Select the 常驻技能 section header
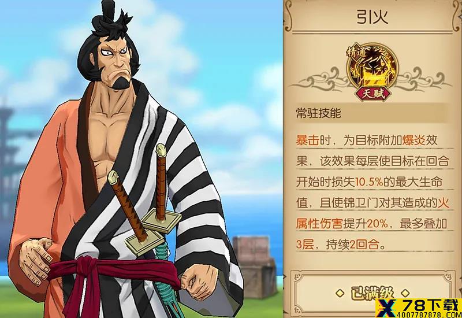 point(319,113)
